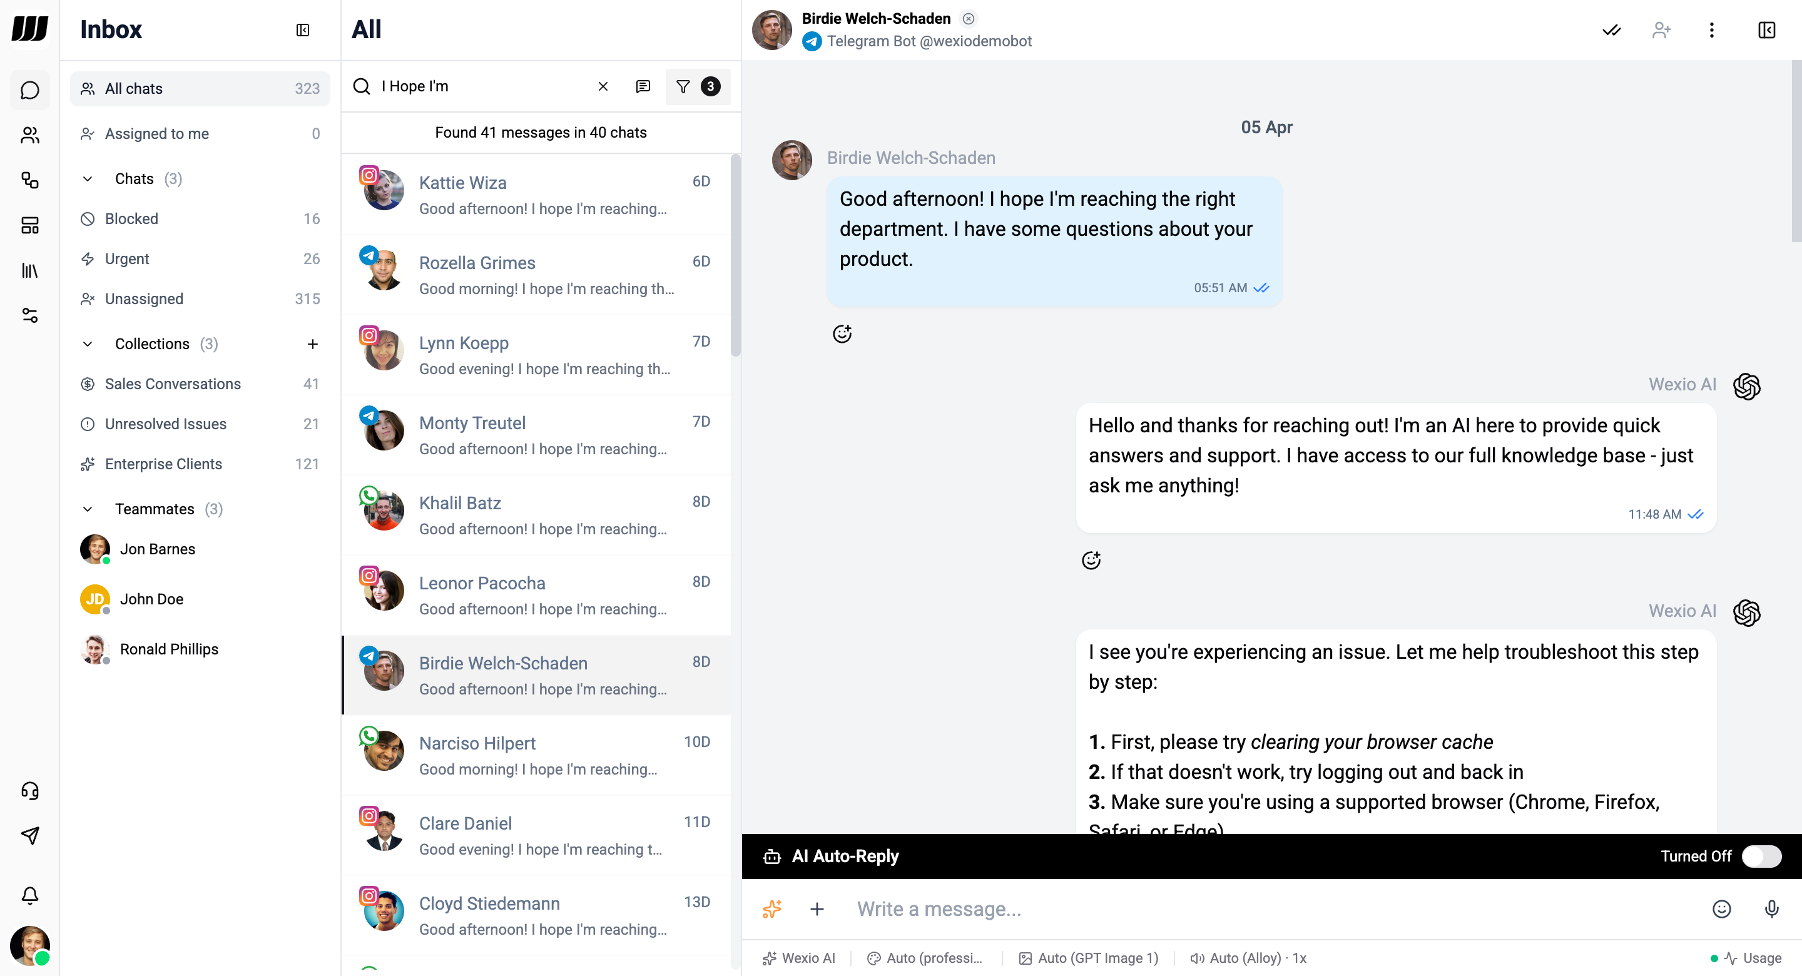1802x976 pixels.
Task: Toggle AI Auto-Reply from Turned Off state
Action: [x=1761, y=856]
